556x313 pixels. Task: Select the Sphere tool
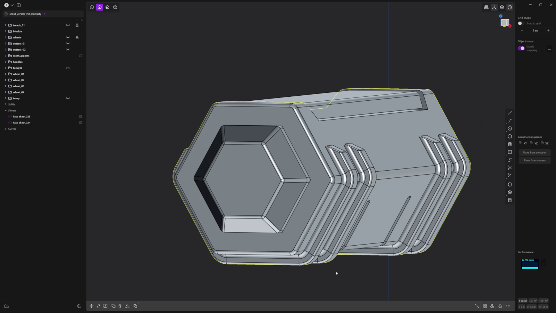(x=510, y=184)
